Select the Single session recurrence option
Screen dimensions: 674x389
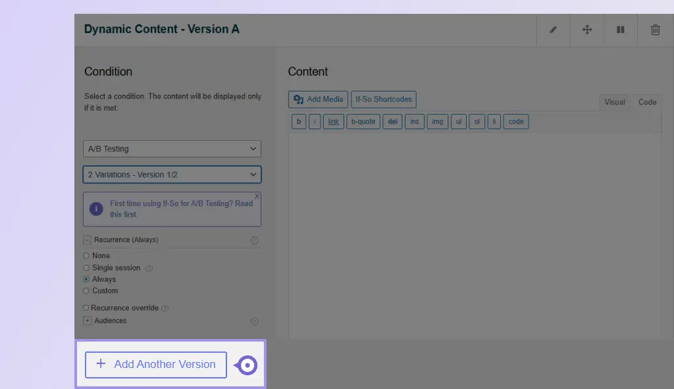[86, 268]
